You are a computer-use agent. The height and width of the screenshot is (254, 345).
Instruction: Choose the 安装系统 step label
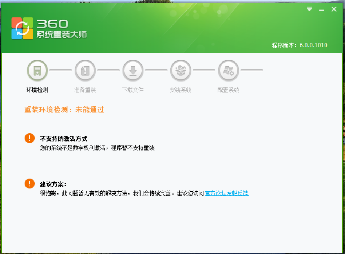coord(181,90)
